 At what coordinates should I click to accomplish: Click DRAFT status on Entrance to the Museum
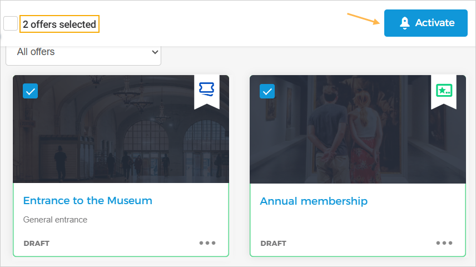click(36, 244)
